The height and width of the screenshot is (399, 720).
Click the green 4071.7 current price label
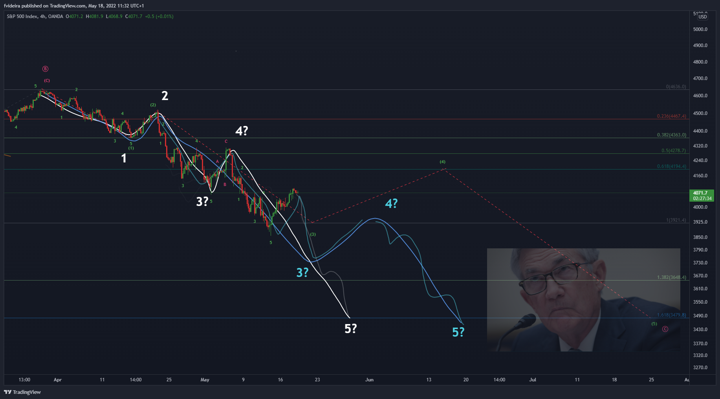(700, 193)
